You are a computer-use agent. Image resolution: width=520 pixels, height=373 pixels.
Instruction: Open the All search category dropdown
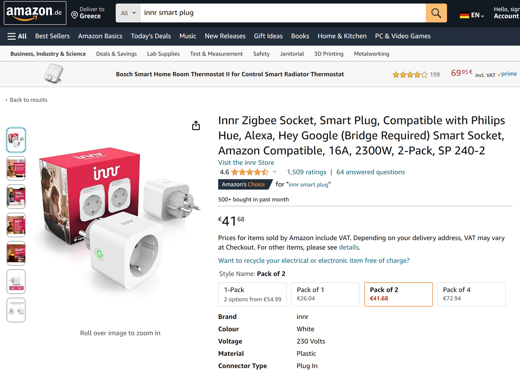pyautogui.click(x=128, y=13)
